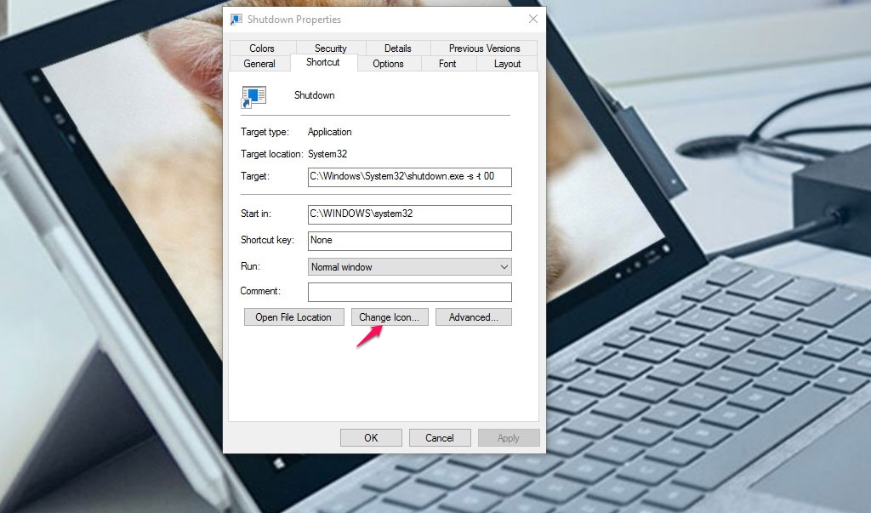Confirm the dialog with OK
Screen dimensions: 871x513
coord(371,438)
